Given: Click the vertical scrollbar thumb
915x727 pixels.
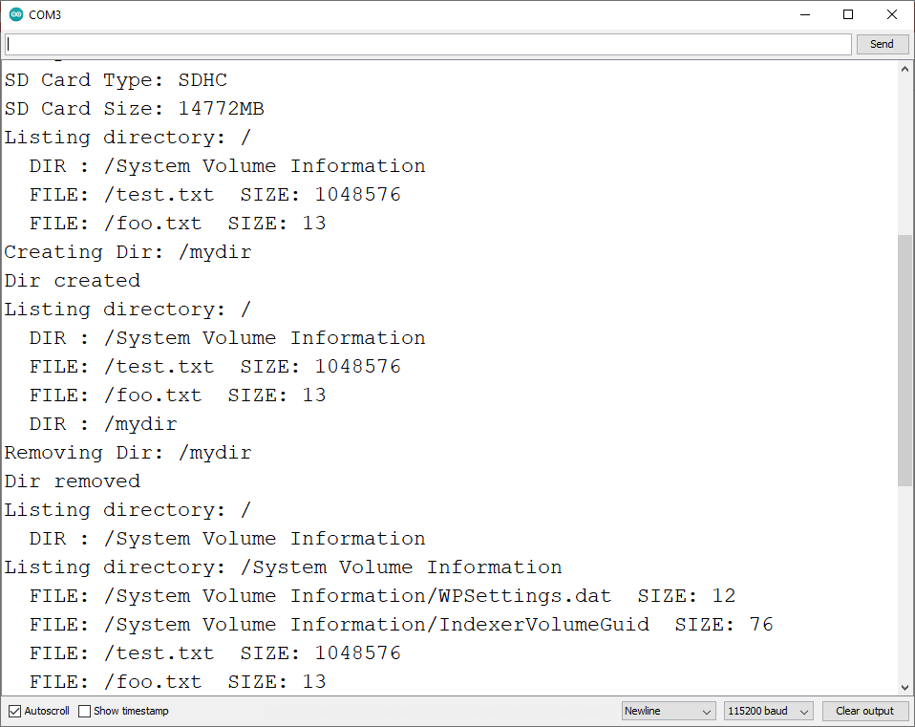Looking at the screenshot, I should (904, 359).
